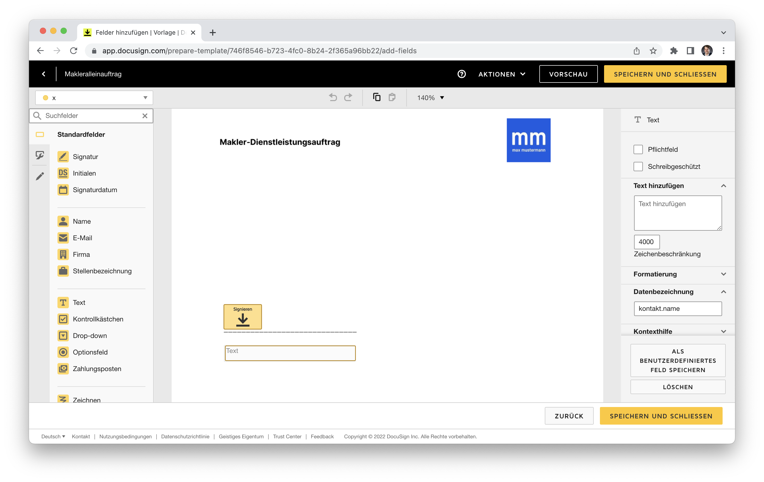764x482 pixels.
Task: Open the recipient selector dropdown
Action: [94, 98]
